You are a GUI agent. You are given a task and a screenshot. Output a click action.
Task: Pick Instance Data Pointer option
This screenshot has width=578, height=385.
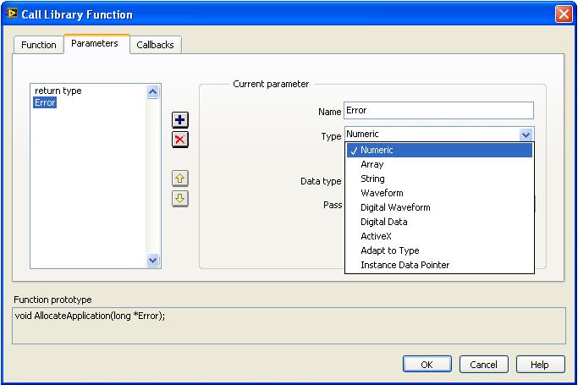click(x=405, y=265)
